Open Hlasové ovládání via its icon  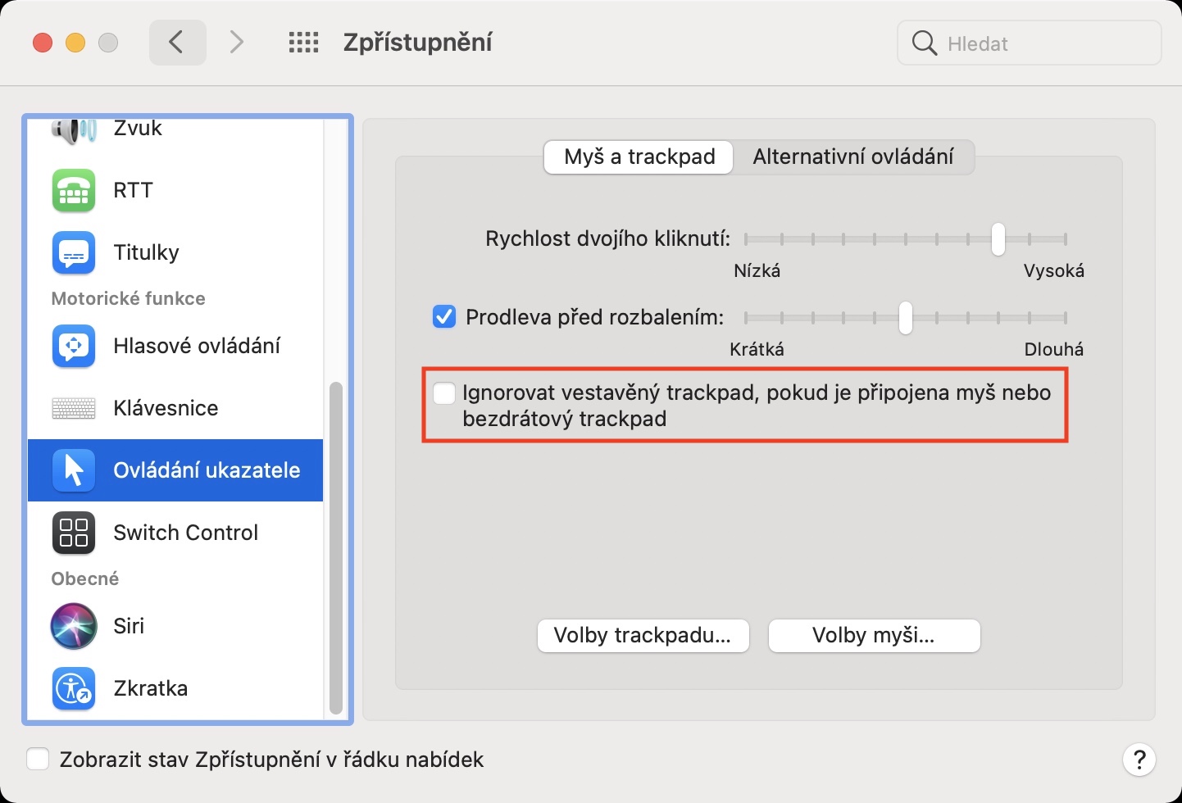(74, 346)
